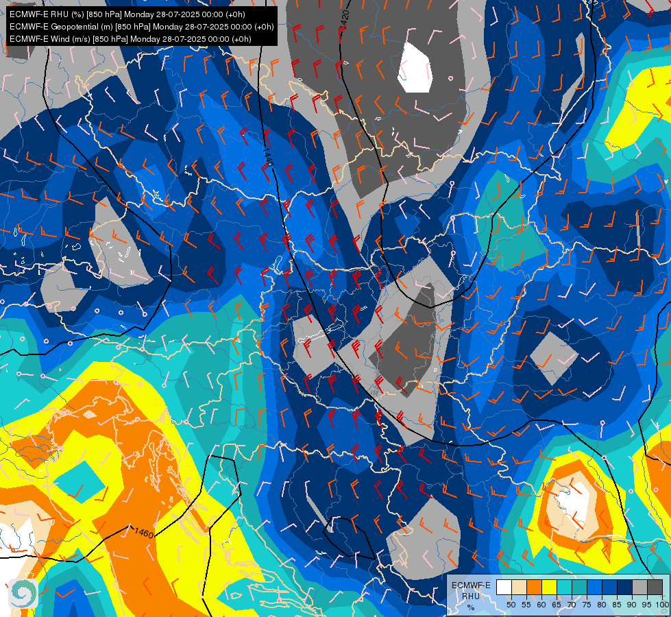Image resolution: width=671 pixels, height=617 pixels.
Task: Select the medium blue legend swatch for 80-85%
Action: (x=610, y=588)
